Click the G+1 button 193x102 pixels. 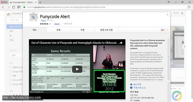point(163,30)
